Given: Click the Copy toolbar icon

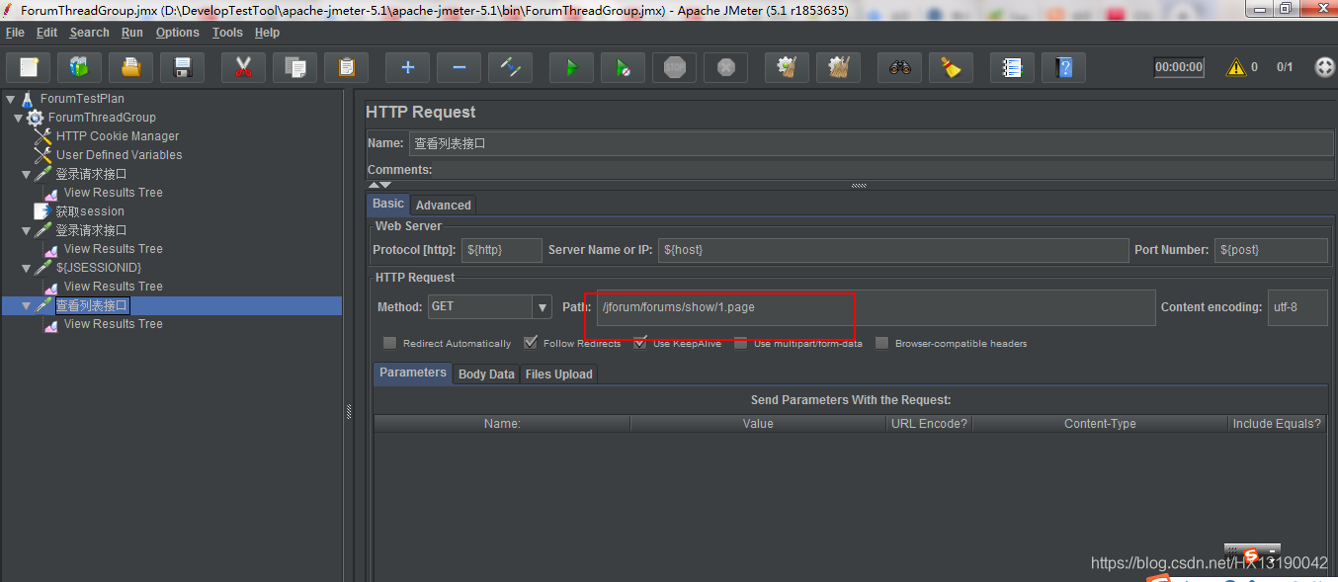Looking at the screenshot, I should [x=294, y=67].
